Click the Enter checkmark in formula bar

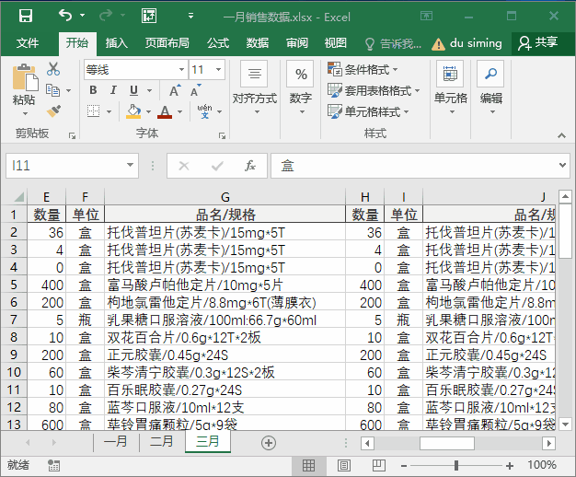[217, 166]
